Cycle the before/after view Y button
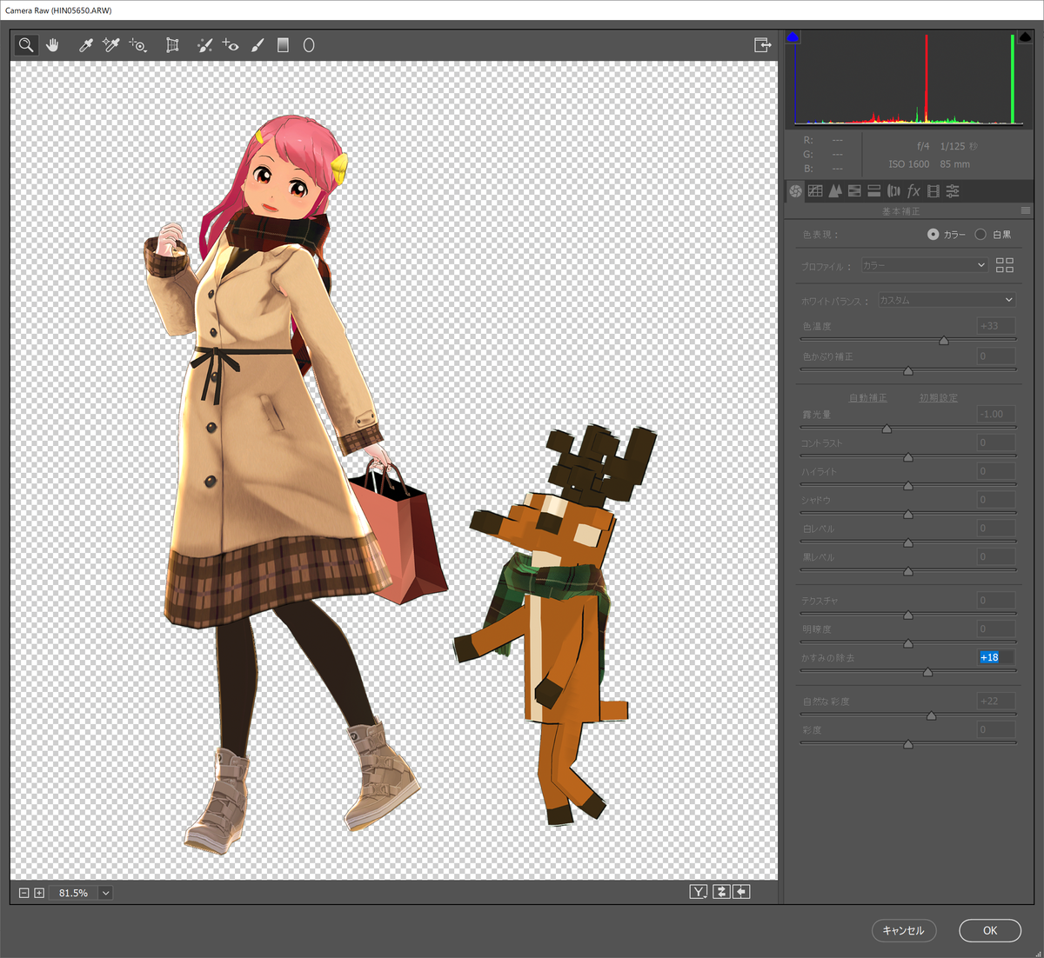 pyautogui.click(x=699, y=892)
